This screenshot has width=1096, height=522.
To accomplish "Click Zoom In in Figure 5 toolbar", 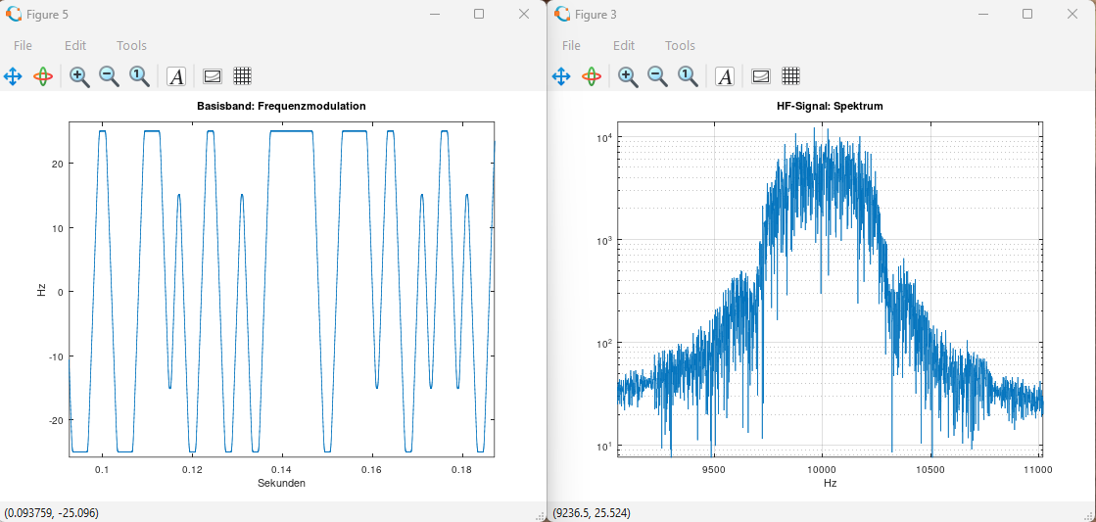I will coord(79,76).
